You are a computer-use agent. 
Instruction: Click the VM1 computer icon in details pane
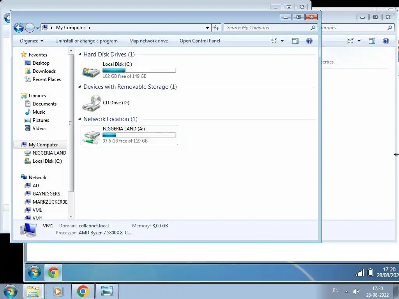[x=28, y=230]
